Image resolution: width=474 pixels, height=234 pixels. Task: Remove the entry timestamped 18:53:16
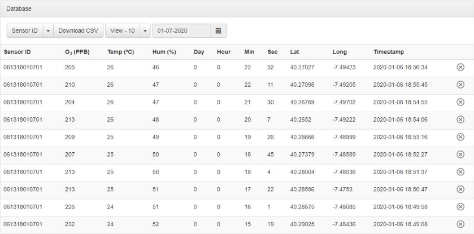[460, 137]
